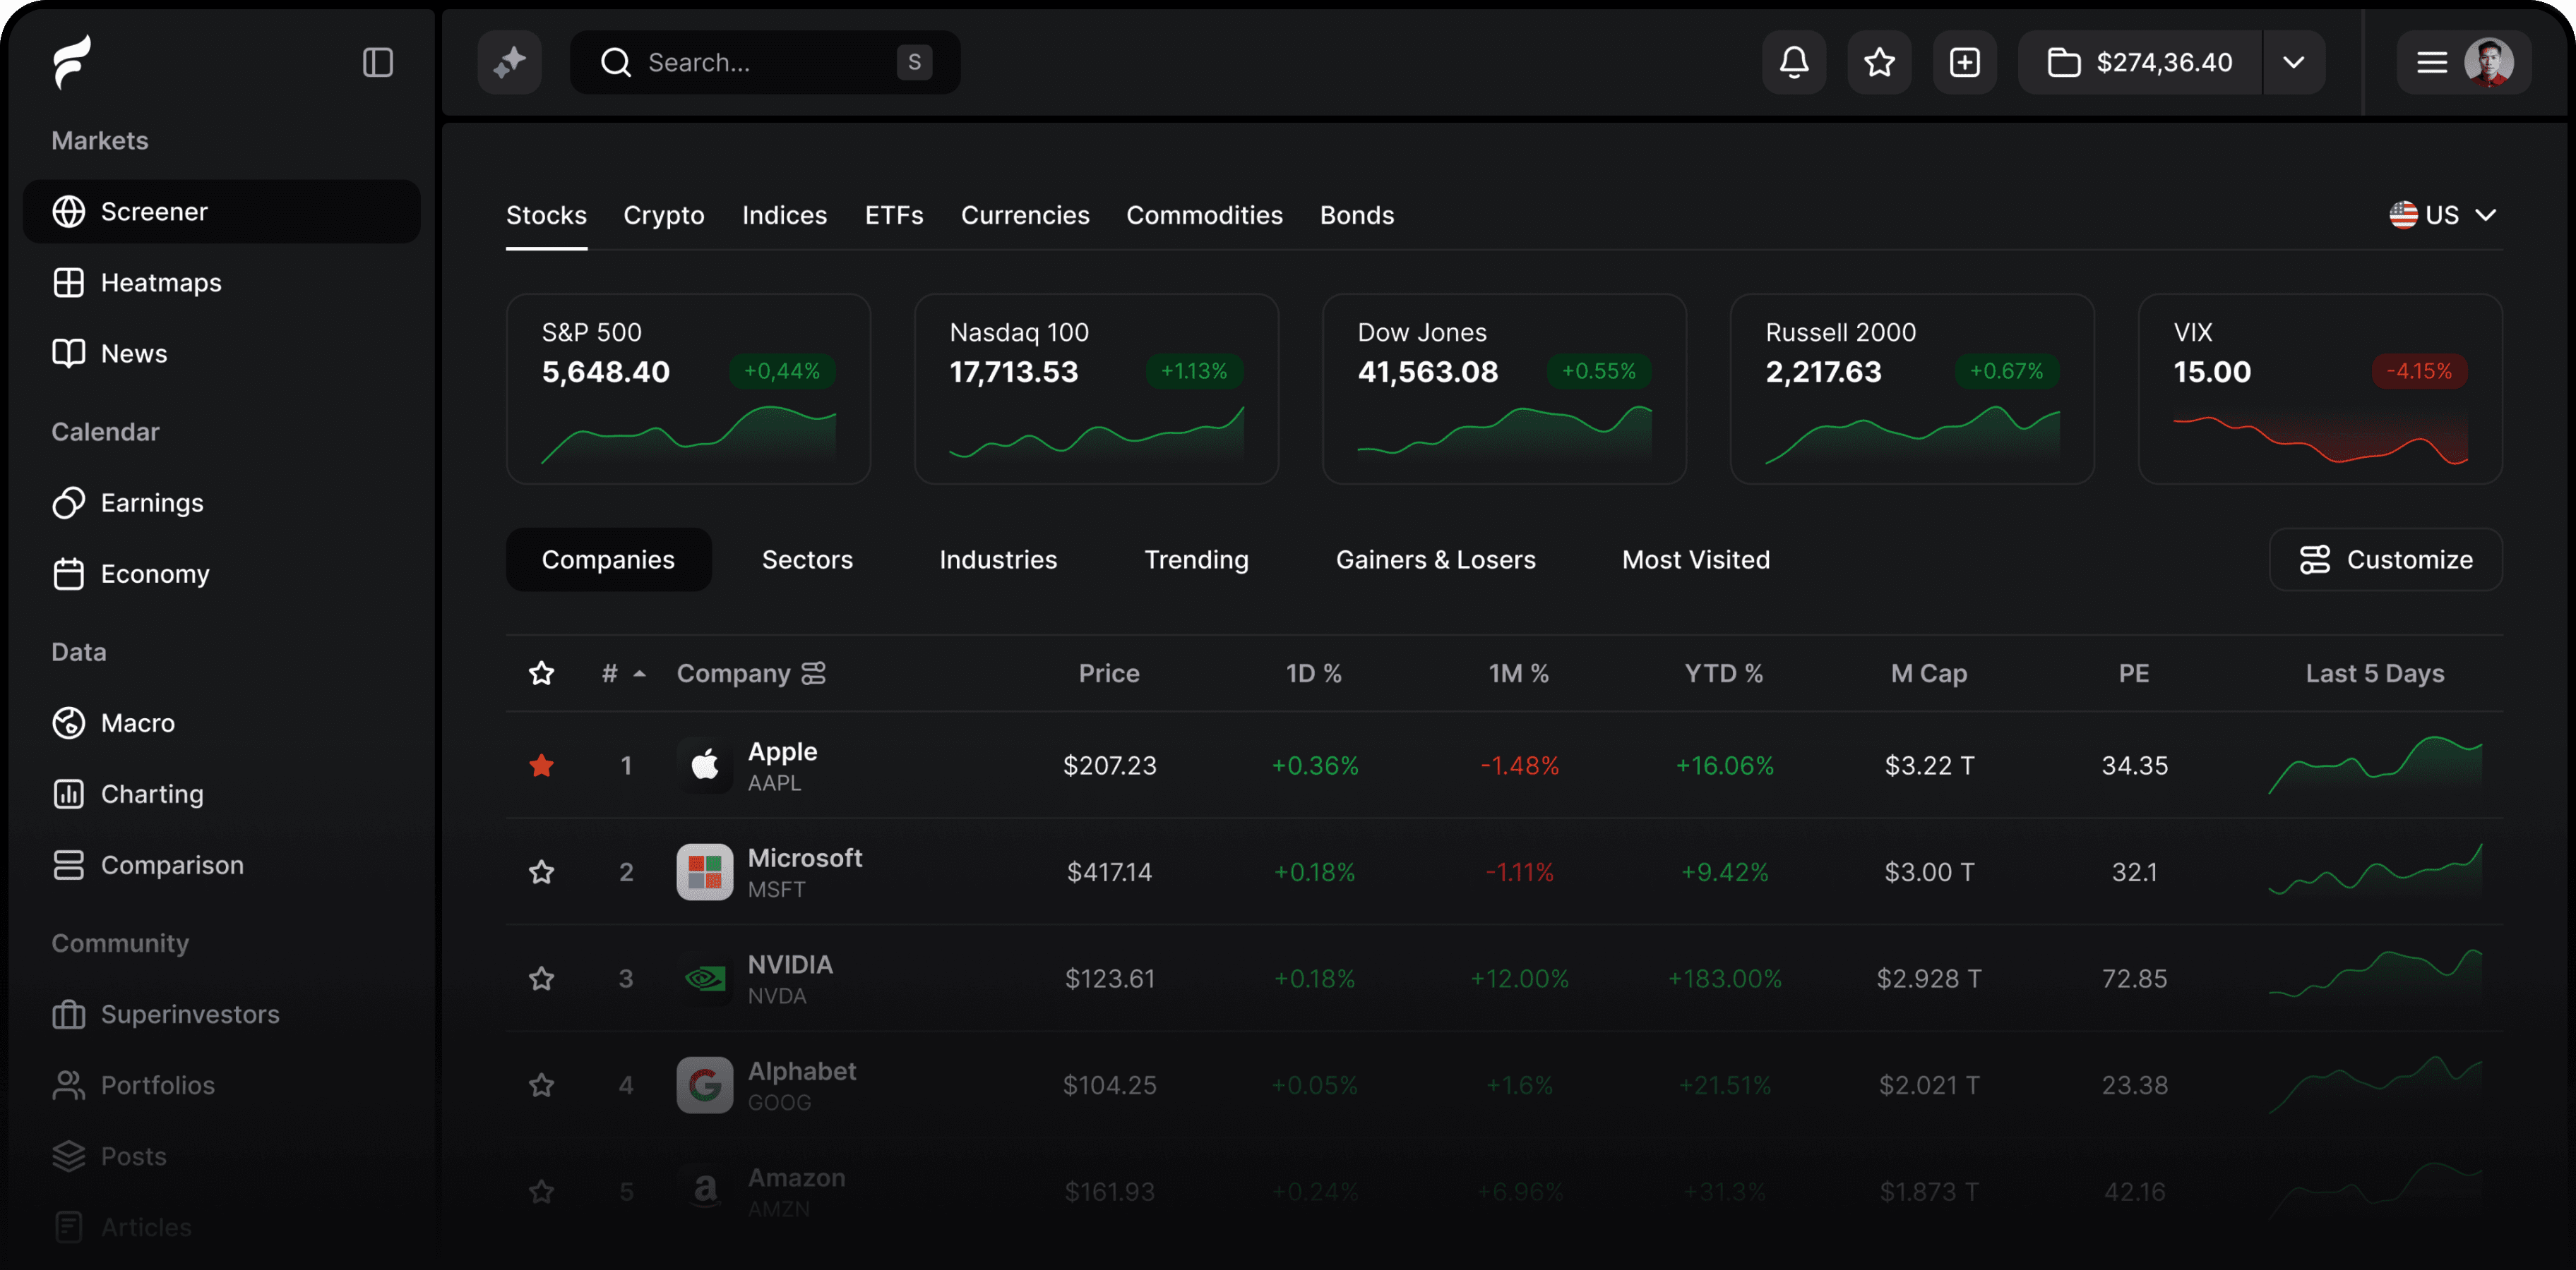Click the Customize button
The image size is (2576, 1270).
(x=2385, y=560)
